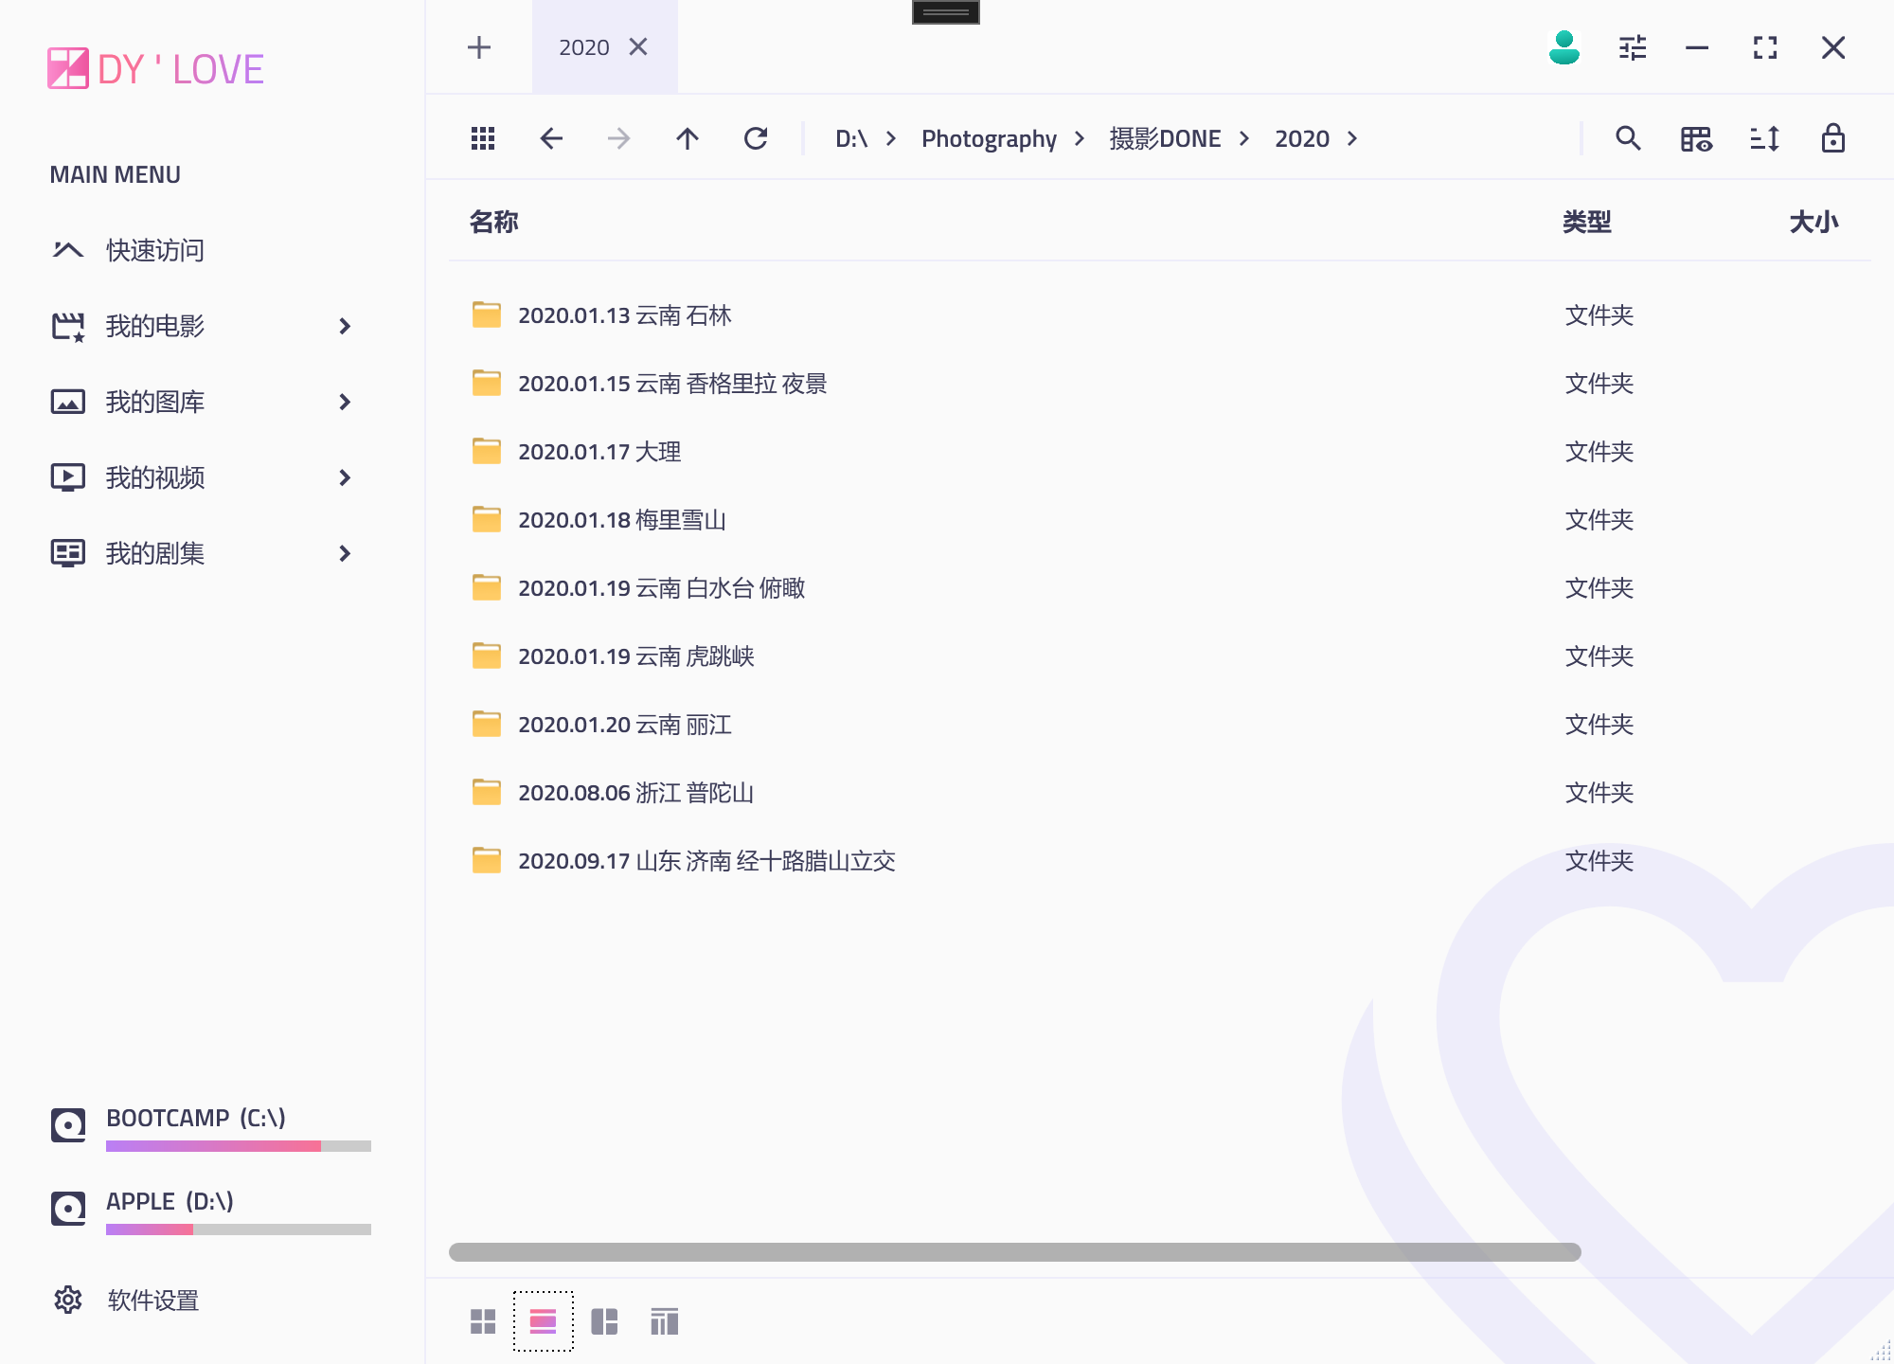Open search in folder
This screenshot has width=1894, height=1364.
[1629, 139]
